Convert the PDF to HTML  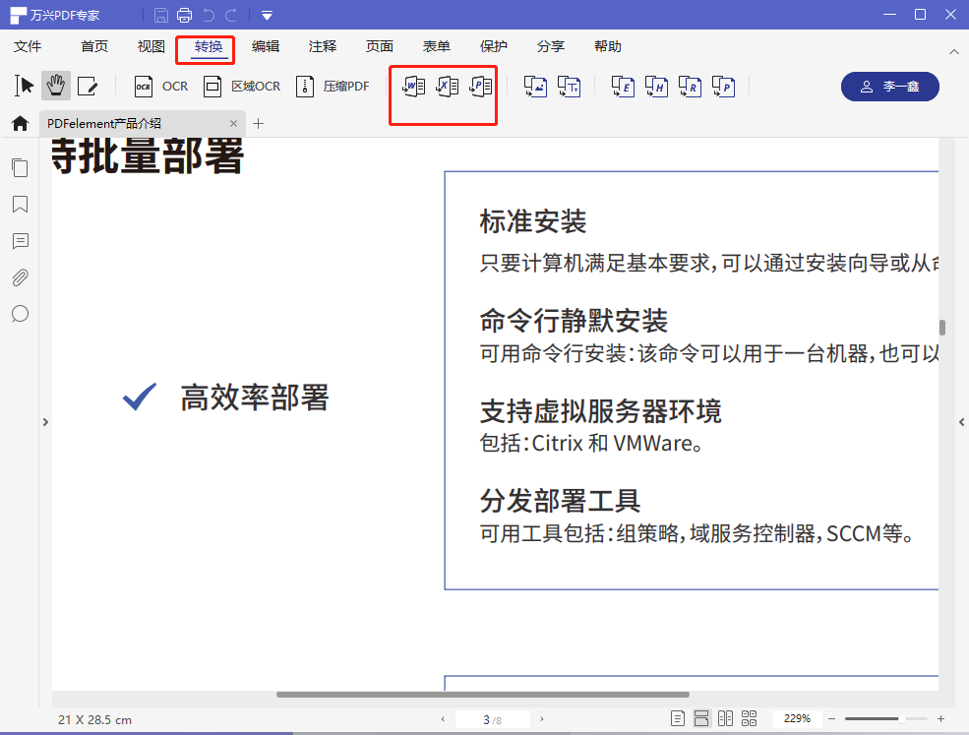click(x=656, y=87)
